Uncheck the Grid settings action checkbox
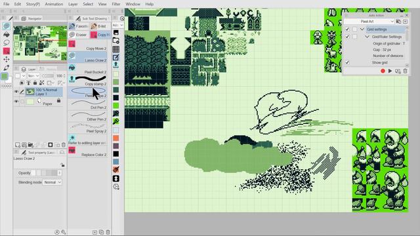 coord(347,29)
